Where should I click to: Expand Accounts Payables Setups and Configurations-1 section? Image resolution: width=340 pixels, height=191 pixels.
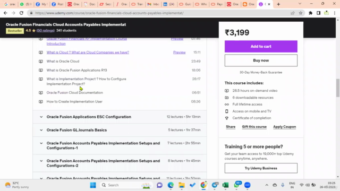click(120, 145)
